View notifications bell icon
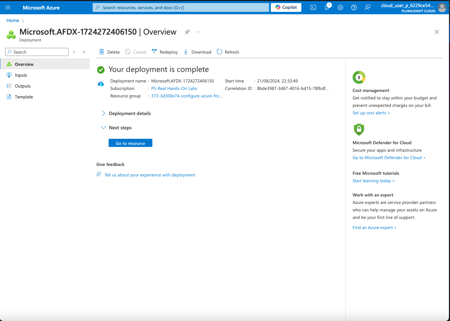450x321 pixels. 327,7
